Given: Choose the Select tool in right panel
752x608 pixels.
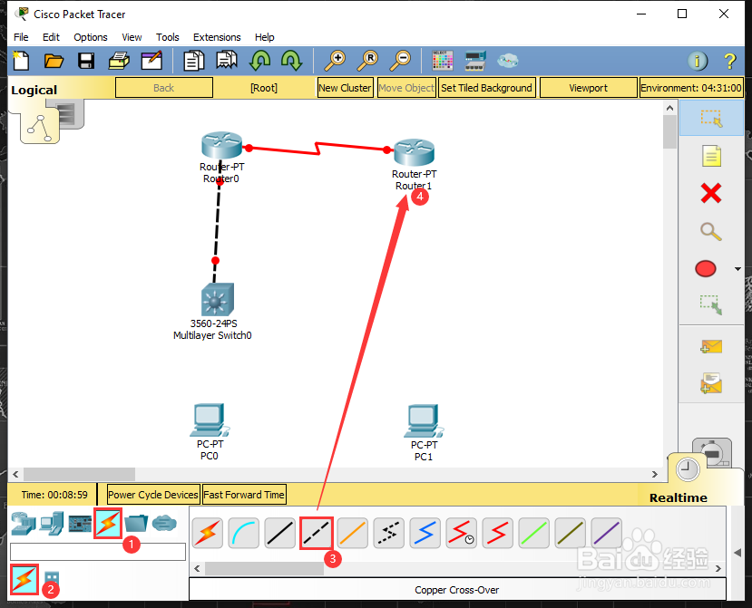Looking at the screenshot, I should coord(711,119).
